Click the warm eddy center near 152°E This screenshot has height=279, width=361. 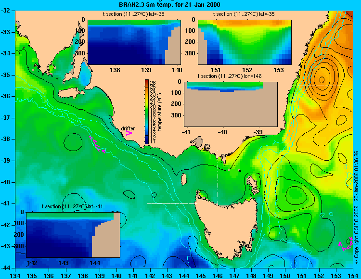point(322,79)
